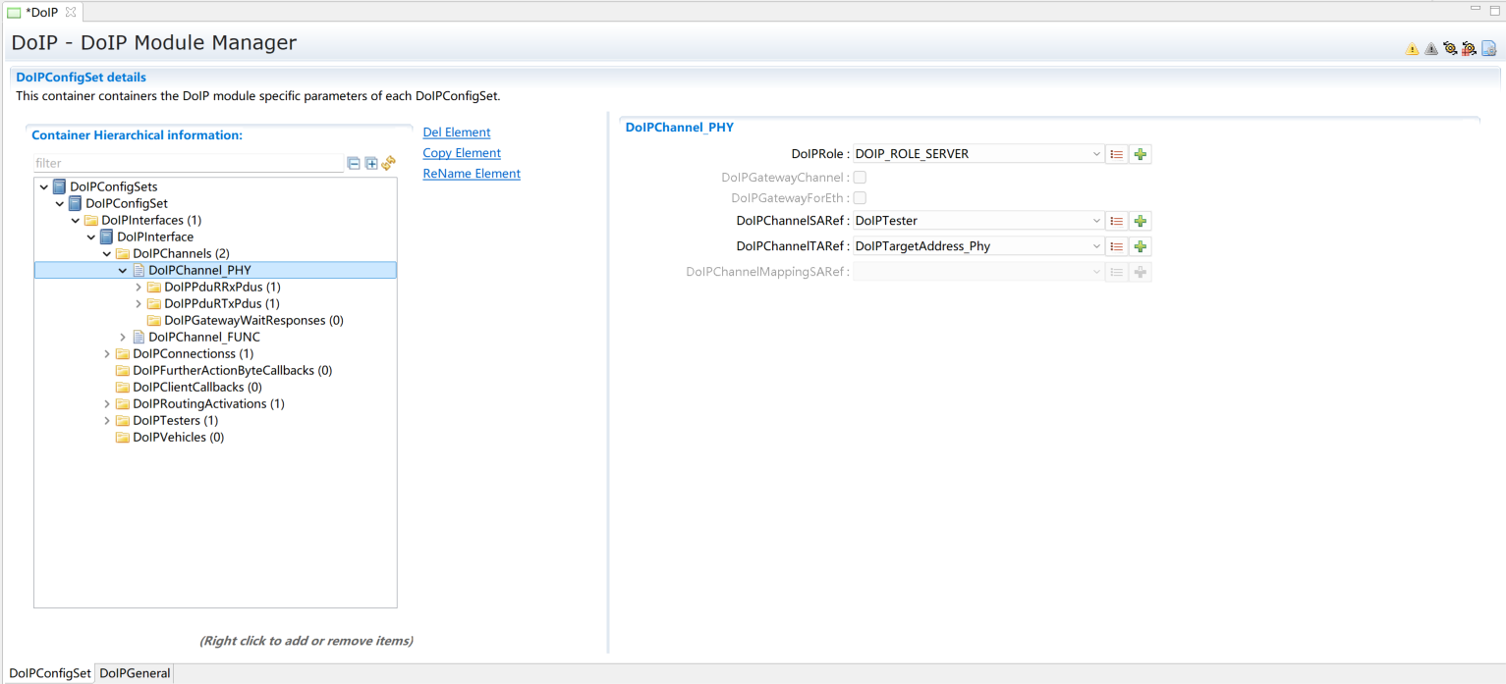Click the tree refresh arrows icon
The height and width of the screenshot is (684, 1506).
[388, 164]
